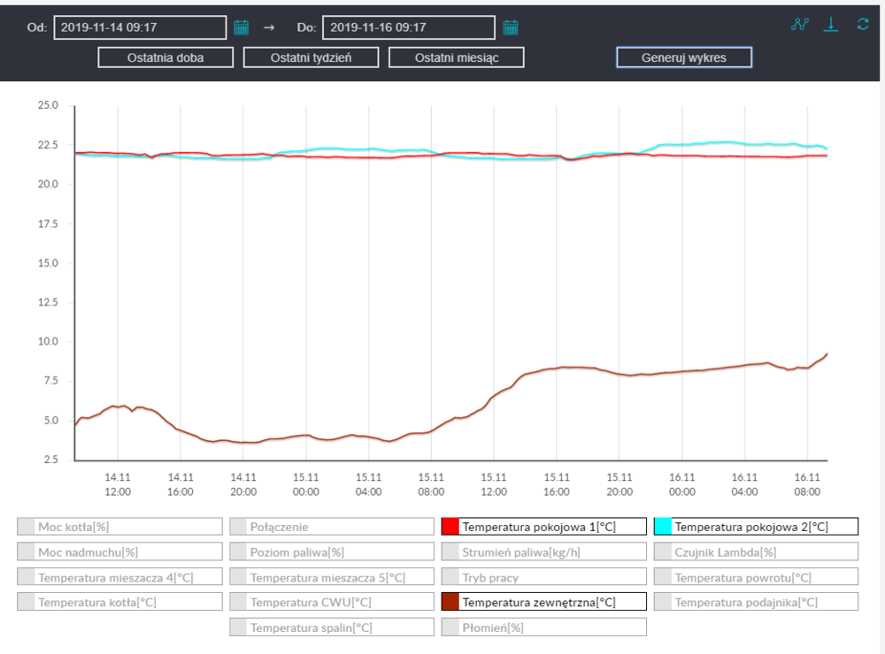Viewport: 885px width, 654px height.
Task: Enable the Temperatura CWU series
Action: tap(332, 602)
